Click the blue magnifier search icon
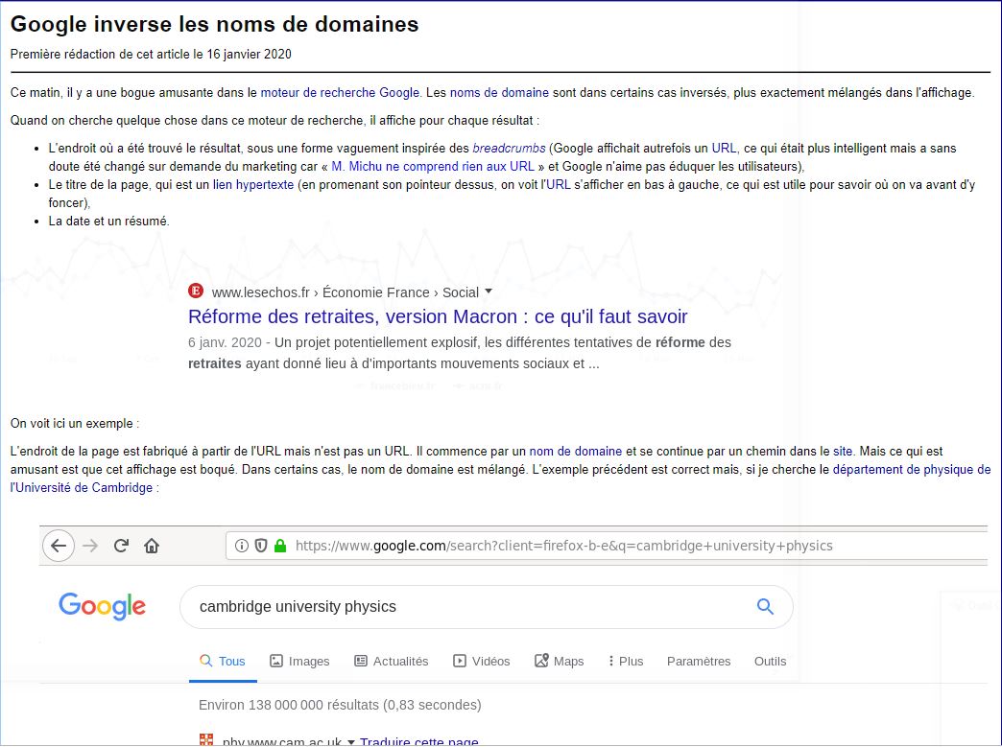This screenshot has height=747, width=1002. 765,607
